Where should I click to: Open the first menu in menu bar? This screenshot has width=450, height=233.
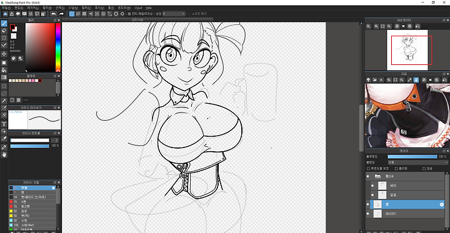(x=6, y=7)
